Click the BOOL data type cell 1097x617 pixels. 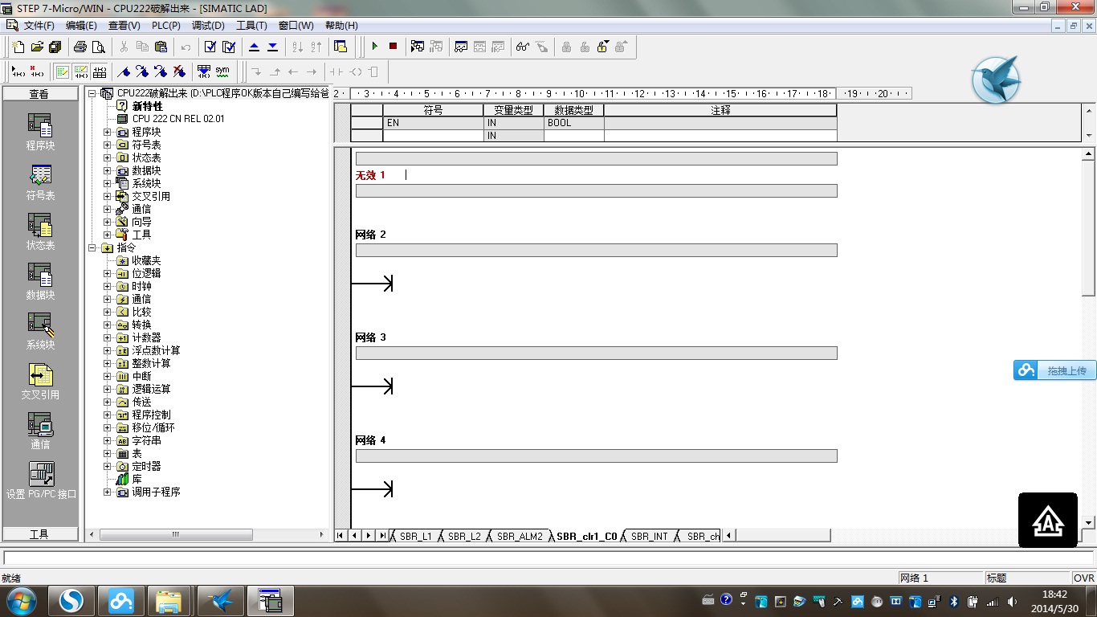573,123
